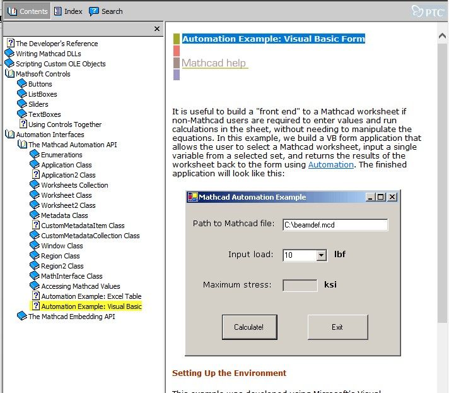The image size is (449, 393).
Task: Expand the Writing Mathcad DLLs book icon
Action: tap(9, 53)
